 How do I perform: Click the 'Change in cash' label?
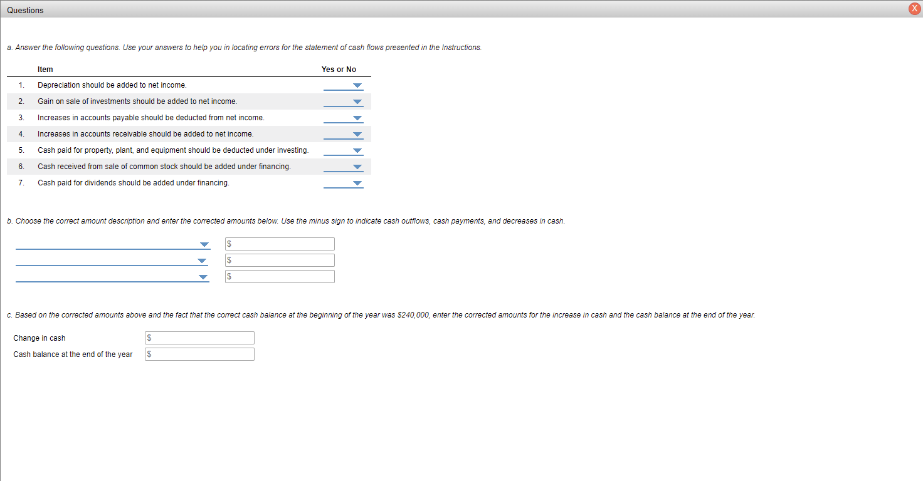[x=40, y=338]
